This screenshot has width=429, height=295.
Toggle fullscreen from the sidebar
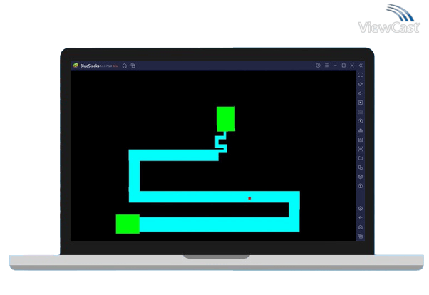pyautogui.click(x=361, y=75)
